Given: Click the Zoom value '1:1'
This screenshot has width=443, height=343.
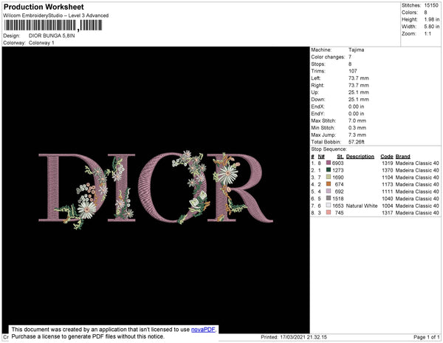Looking at the screenshot, I should pos(427,34).
